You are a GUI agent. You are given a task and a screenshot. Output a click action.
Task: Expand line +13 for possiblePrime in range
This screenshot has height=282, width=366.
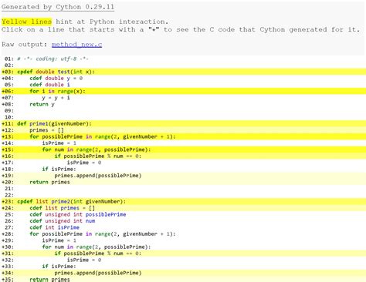[183, 136]
